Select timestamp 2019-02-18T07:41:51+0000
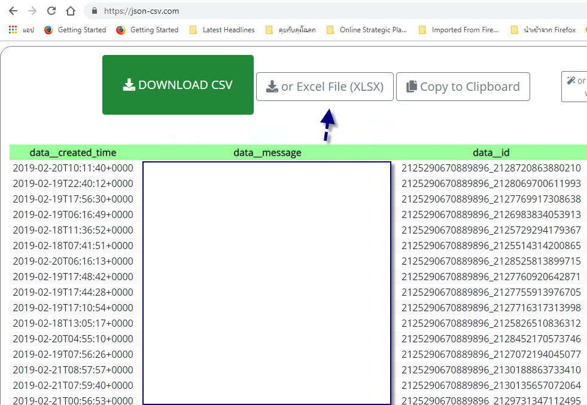This screenshot has height=405, width=587. pos(73,246)
